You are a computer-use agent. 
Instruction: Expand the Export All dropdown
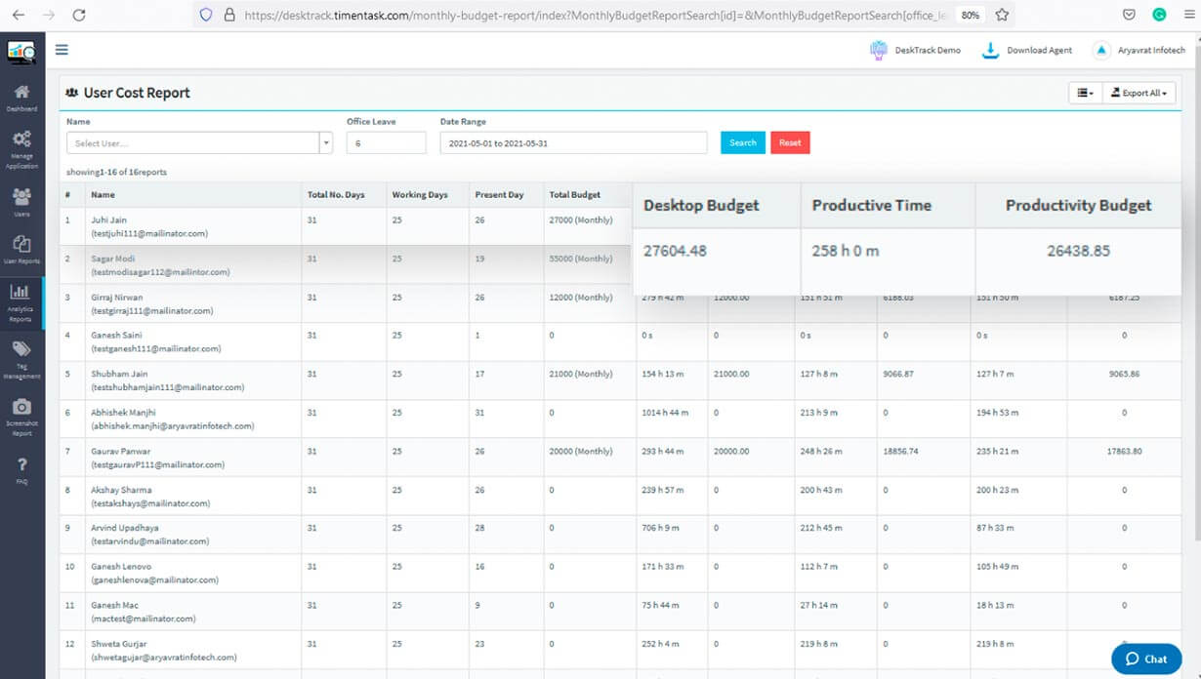(1139, 92)
